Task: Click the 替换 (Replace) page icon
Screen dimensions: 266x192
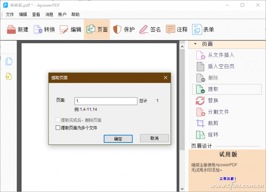Action: click(x=200, y=101)
